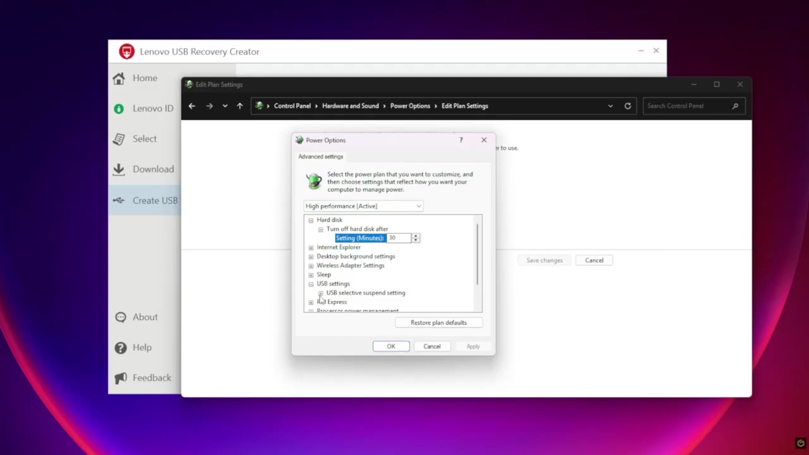Increase the hard disk minutes spinner
The height and width of the screenshot is (455, 809).
(415, 236)
